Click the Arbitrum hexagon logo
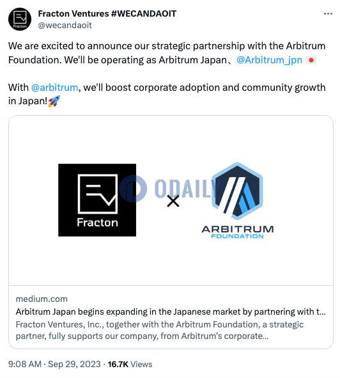The width and height of the screenshot is (340, 378). (x=237, y=191)
